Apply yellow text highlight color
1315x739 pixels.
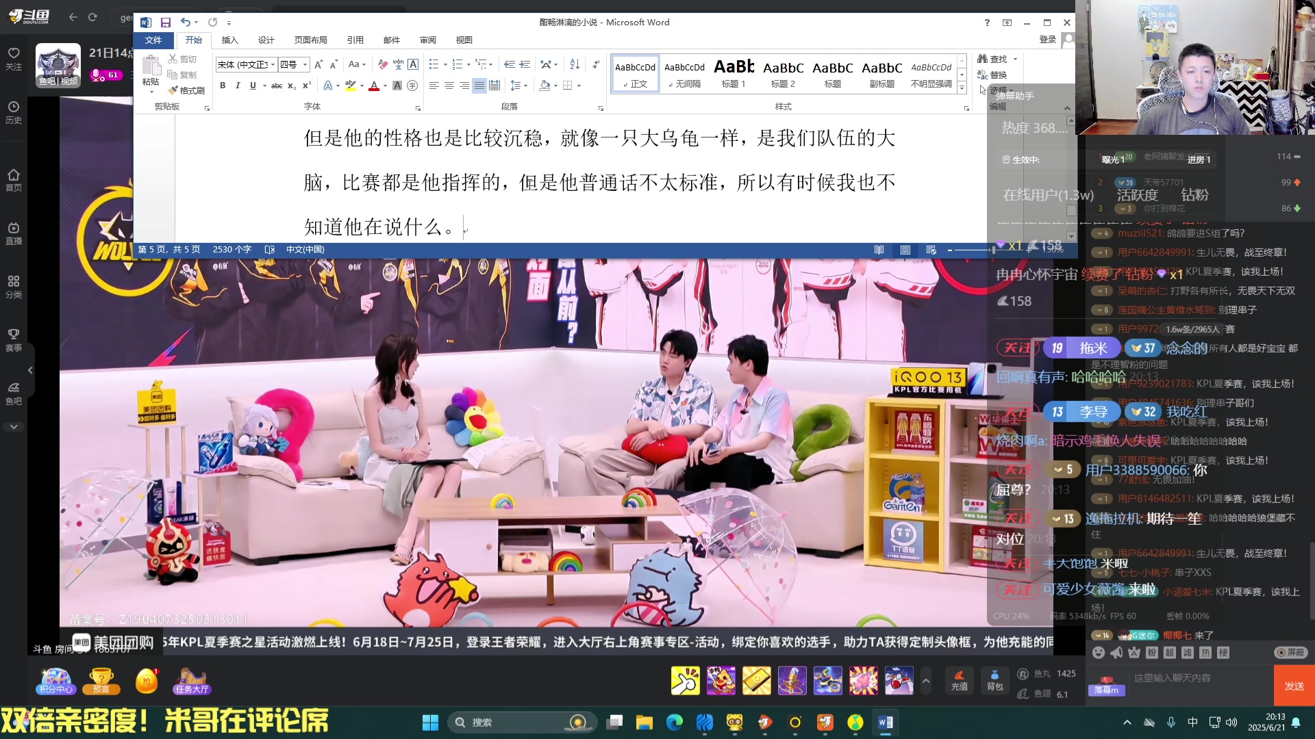350,86
